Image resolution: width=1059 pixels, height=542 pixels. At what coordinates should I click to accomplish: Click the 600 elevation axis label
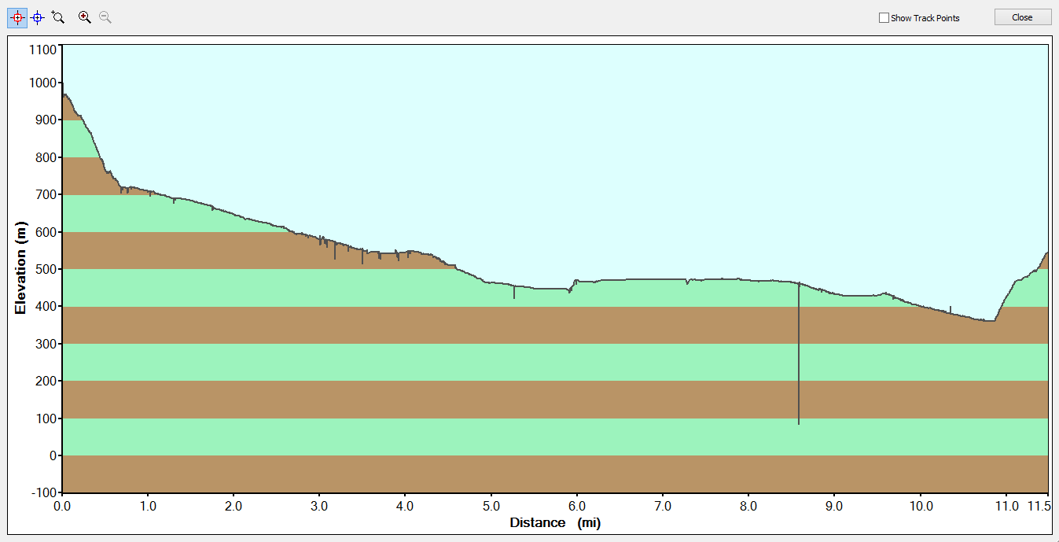tap(46, 232)
